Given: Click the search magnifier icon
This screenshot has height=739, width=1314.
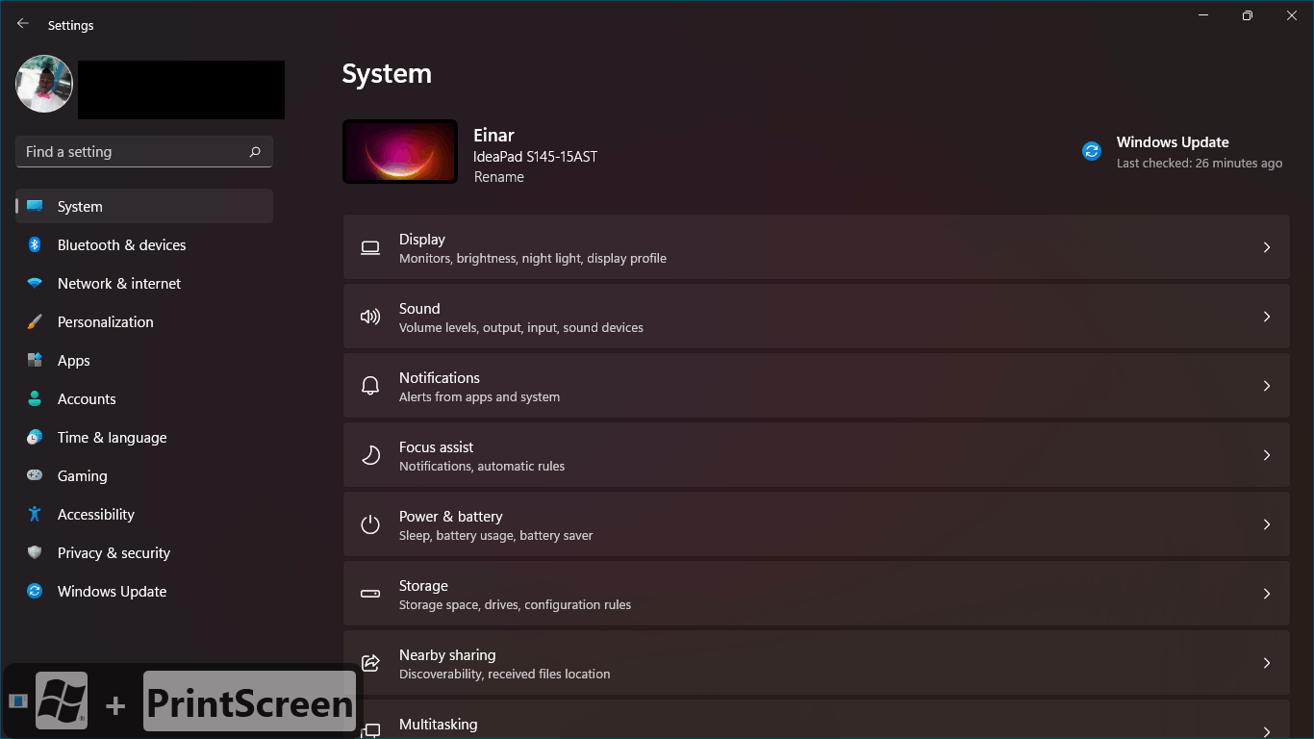Looking at the screenshot, I should pyautogui.click(x=255, y=152).
